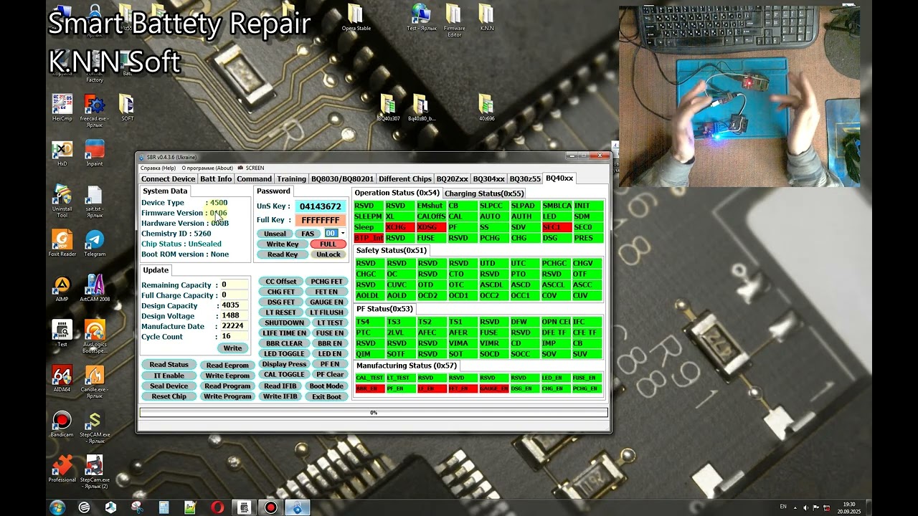Launch the Inpaint desktop icon

95,153
